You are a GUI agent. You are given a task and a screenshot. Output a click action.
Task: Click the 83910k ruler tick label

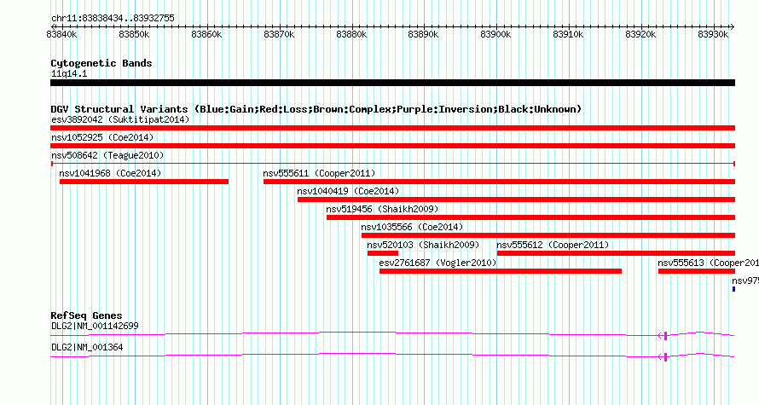[x=568, y=34]
